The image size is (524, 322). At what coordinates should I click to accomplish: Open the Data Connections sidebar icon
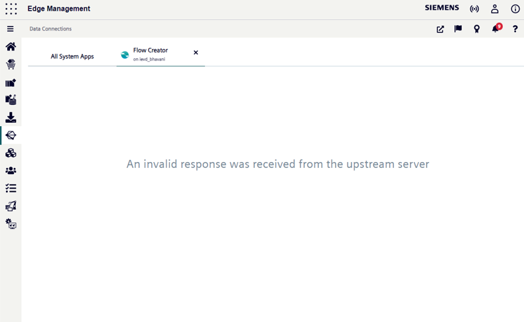[11, 135]
